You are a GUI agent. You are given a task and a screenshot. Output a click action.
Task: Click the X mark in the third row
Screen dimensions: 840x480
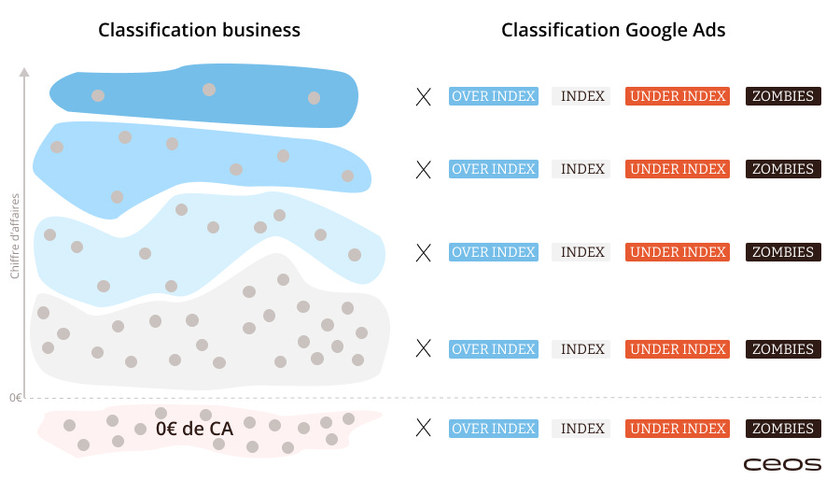[x=423, y=253]
